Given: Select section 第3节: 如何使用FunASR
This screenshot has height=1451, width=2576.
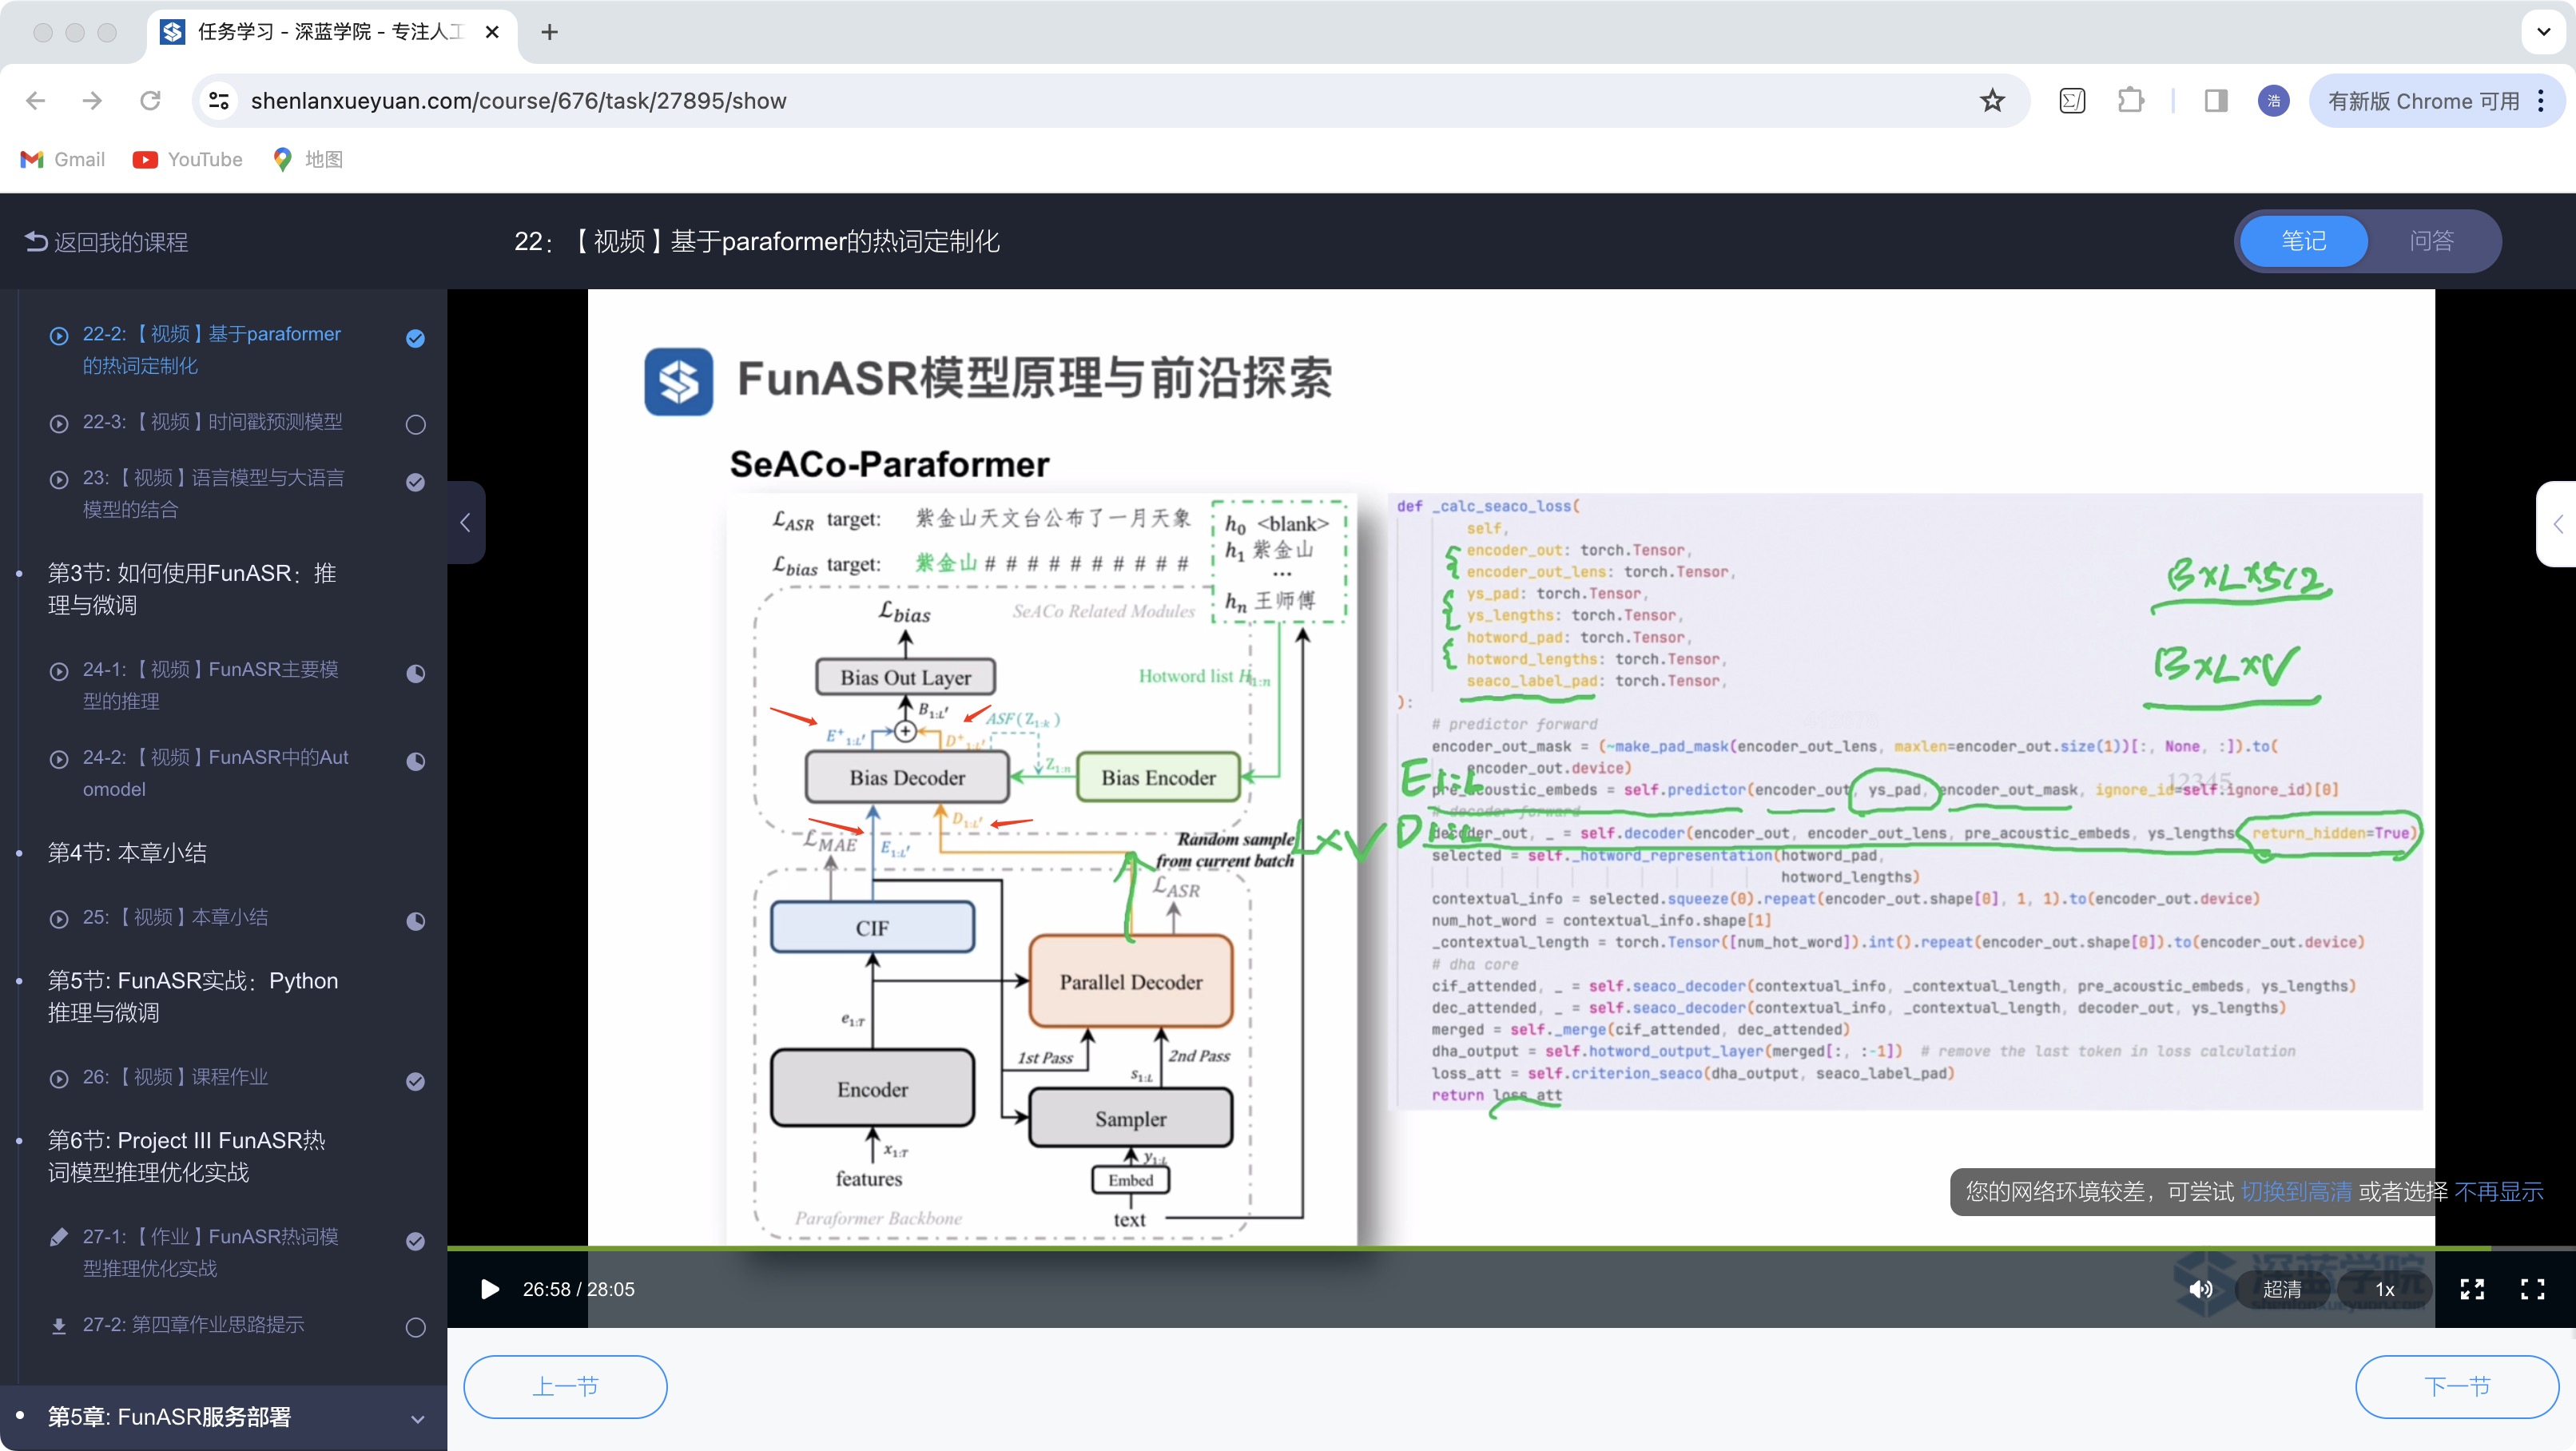Looking at the screenshot, I should [192, 589].
